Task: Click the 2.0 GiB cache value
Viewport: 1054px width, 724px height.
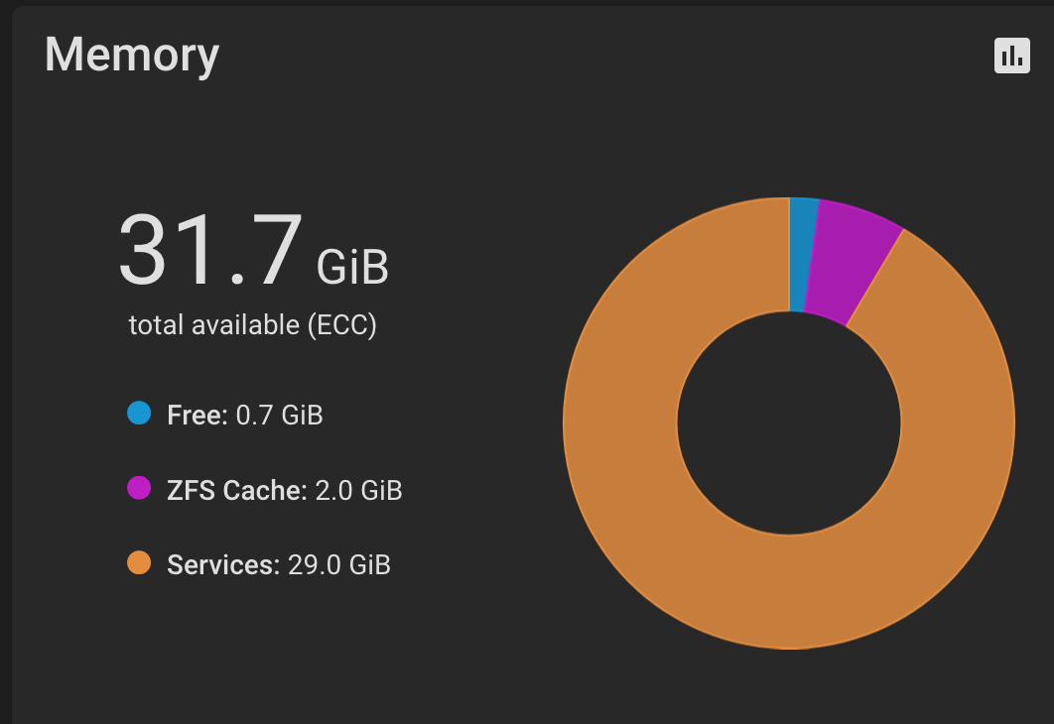Action: click(x=359, y=490)
